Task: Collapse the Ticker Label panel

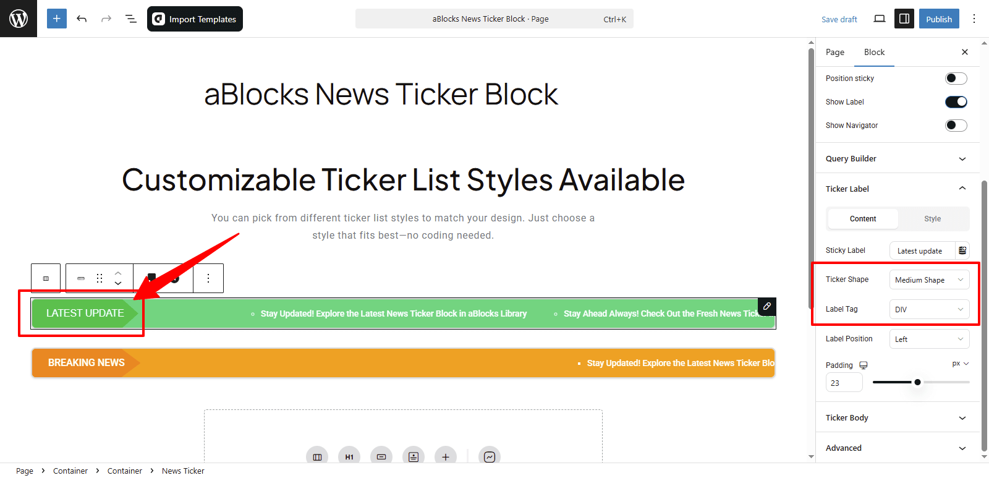Action: pyautogui.click(x=898, y=189)
